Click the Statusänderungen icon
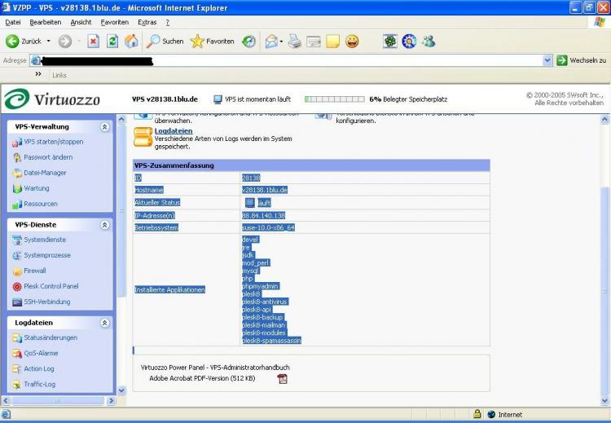 (x=17, y=338)
